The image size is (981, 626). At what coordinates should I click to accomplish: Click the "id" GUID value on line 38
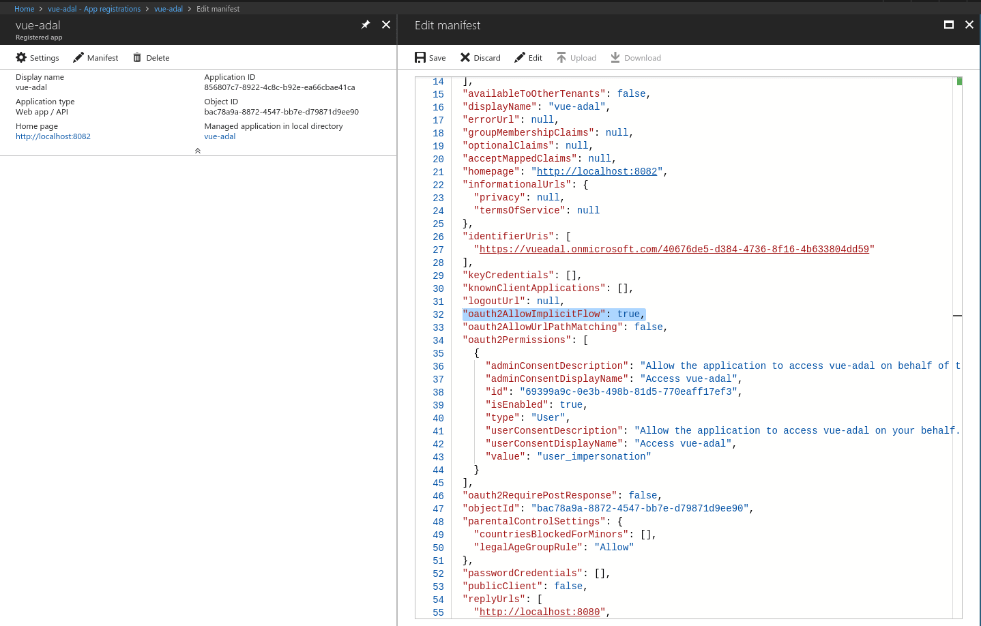click(x=628, y=392)
